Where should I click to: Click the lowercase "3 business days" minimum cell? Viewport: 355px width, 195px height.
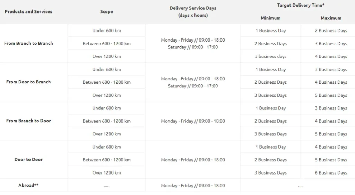pos(270,56)
